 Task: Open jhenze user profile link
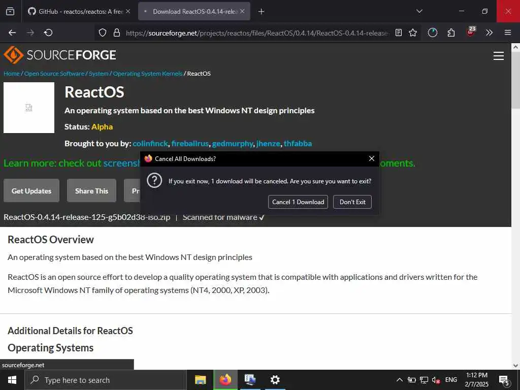click(x=268, y=144)
